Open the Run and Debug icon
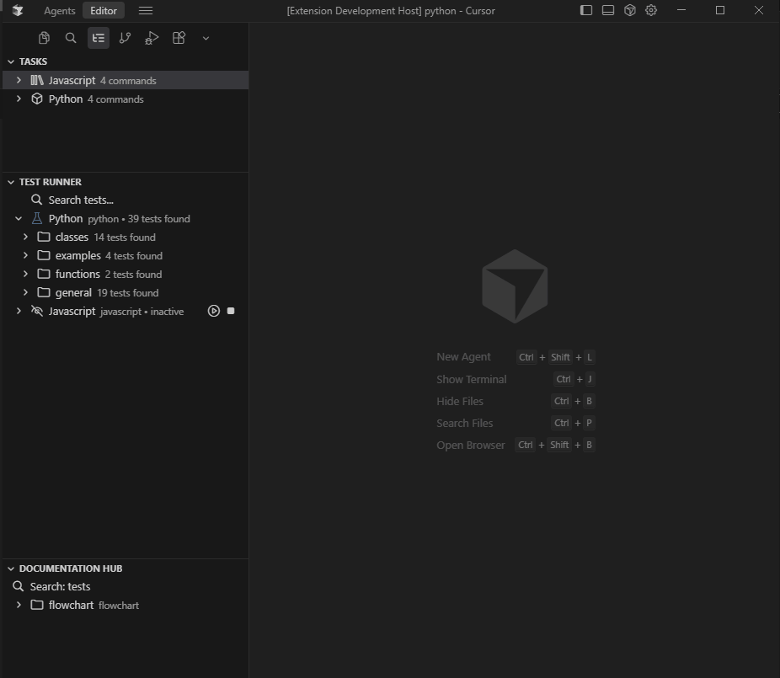The image size is (780, 678). click(x=152, y=38)
